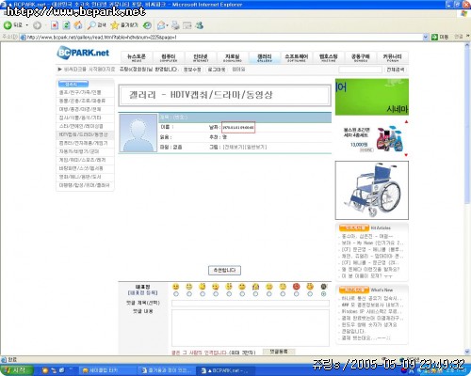Select the radio under red angry emoticon
The image size is (471, 376).
pyautogui.click(x=297, y=294)
